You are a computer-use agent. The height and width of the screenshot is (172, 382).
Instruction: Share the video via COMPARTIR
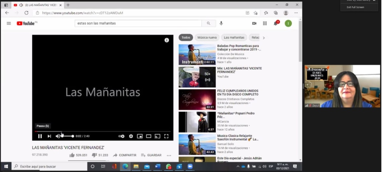click(125, 155)
